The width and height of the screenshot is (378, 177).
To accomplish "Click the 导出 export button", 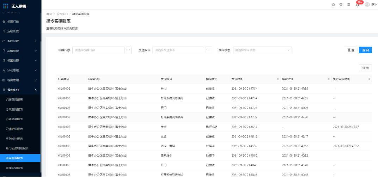I will (365, 68).
